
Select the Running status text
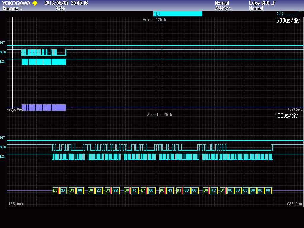pyautogui.click(x=10, y=8)
